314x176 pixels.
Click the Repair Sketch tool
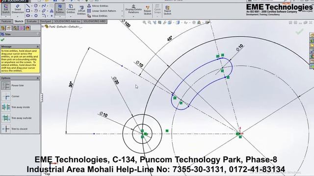(x=147, y=10)
